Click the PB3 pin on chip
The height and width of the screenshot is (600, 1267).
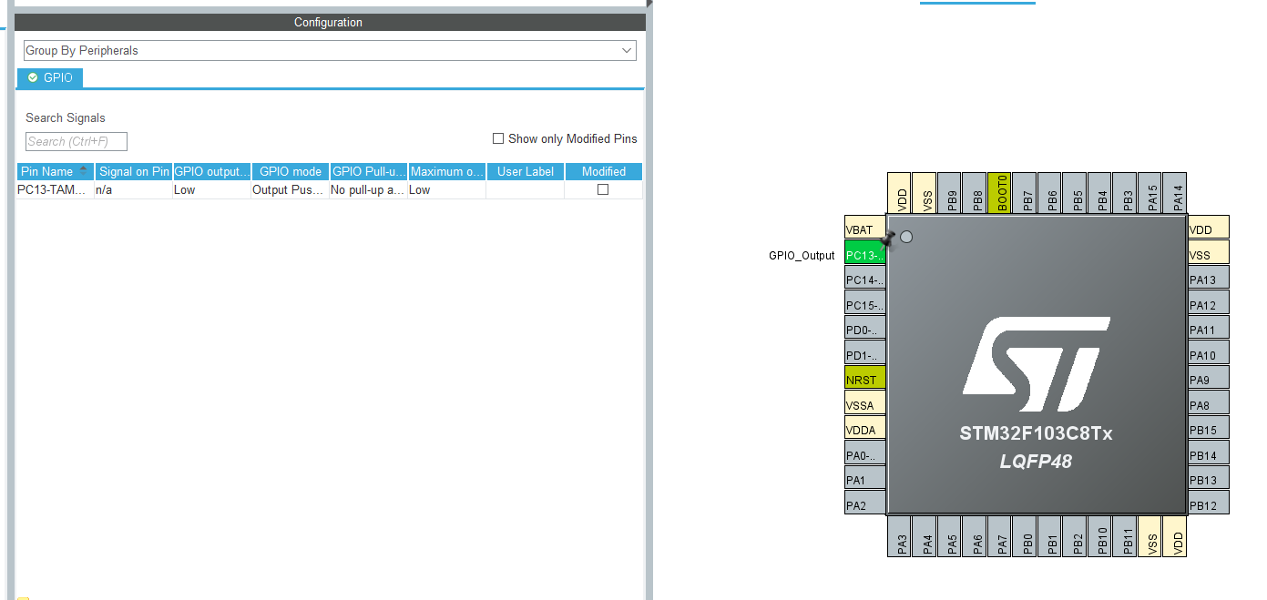[x=1125, y=193]
